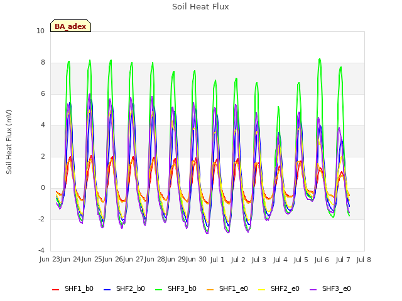
Task: Click the purple SHF3_e0 peak on Jun 24
Action: point(89,94)
